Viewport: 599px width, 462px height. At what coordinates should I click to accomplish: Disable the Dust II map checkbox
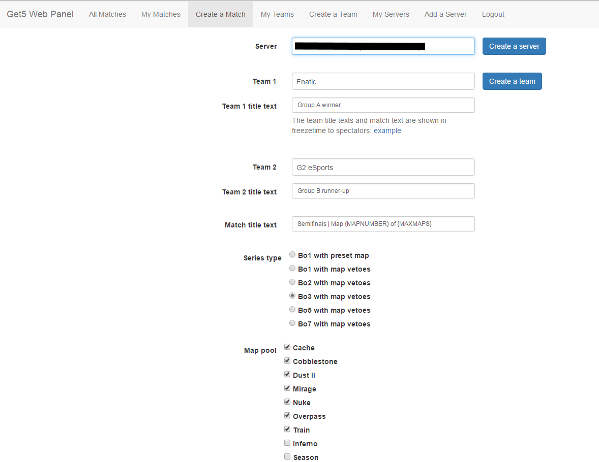pos(287,375)
